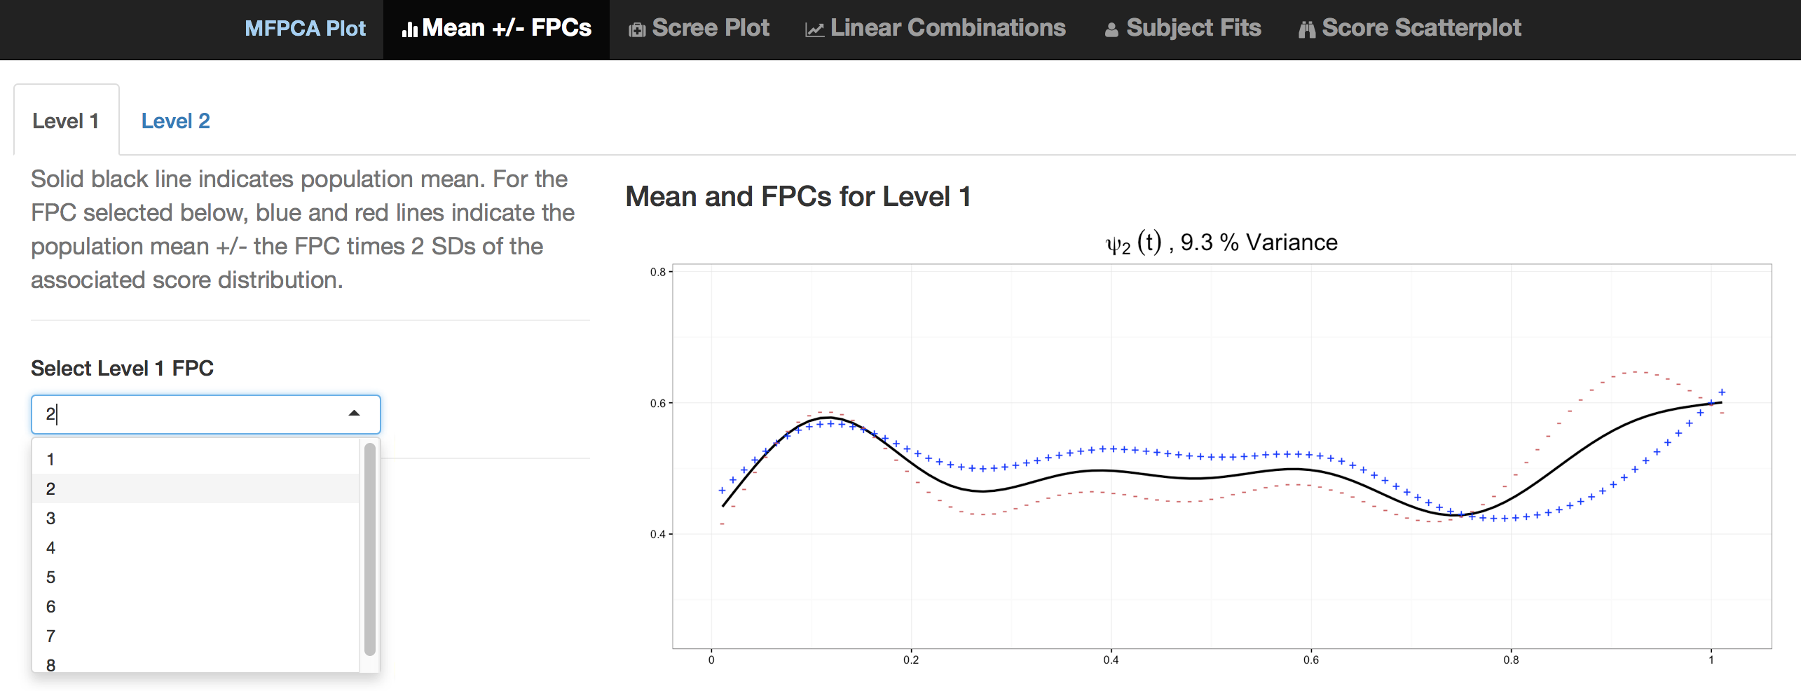This screenshot has height=691, width=1801.
Task: Collapse the FPC dropdown using its arrow
Action: tap(355, 413)
